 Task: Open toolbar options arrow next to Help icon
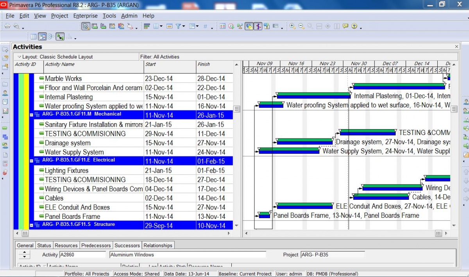pos(360,28)
